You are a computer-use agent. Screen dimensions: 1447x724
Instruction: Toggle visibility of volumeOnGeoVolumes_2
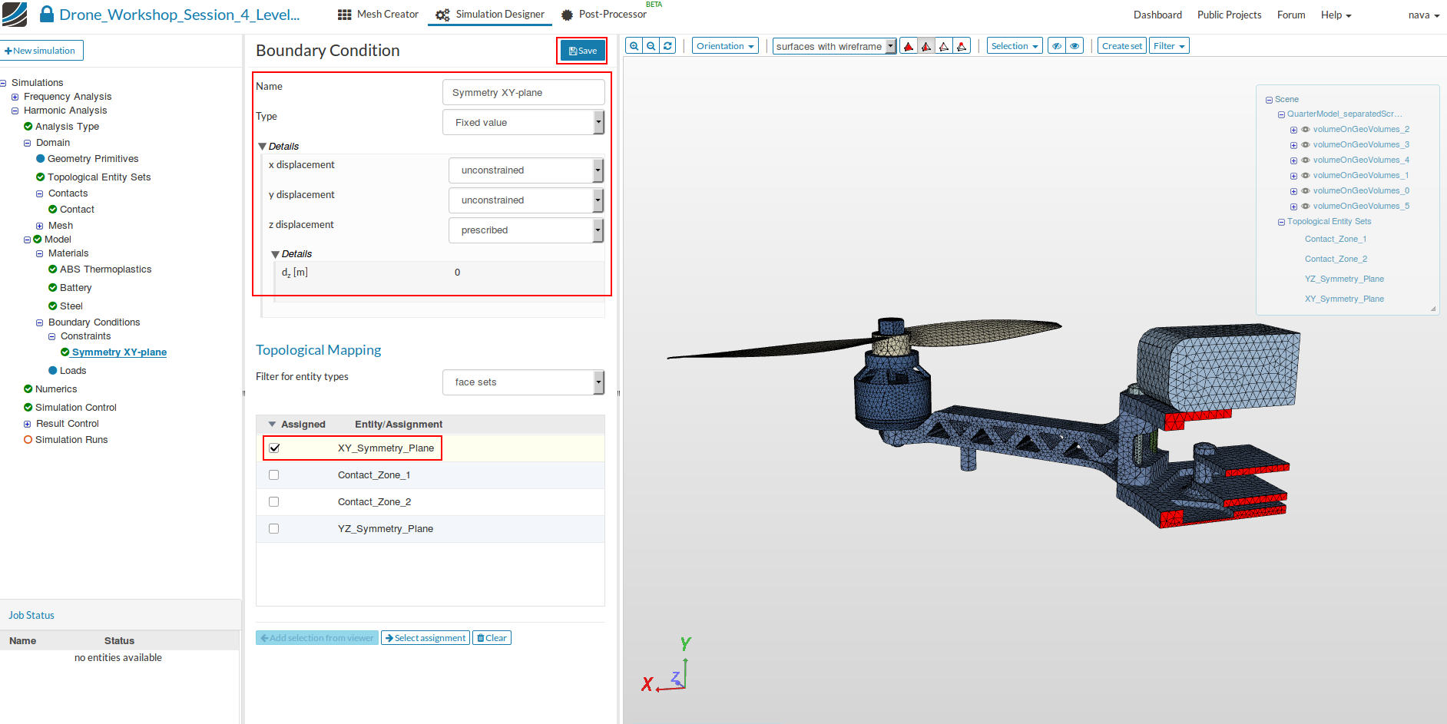coord(1306,130)
